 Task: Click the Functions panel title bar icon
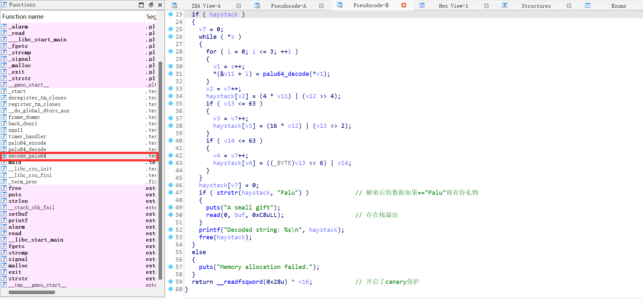click(x=4, y=5)
